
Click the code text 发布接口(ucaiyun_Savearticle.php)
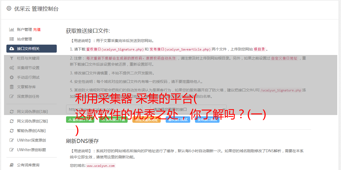180,49
